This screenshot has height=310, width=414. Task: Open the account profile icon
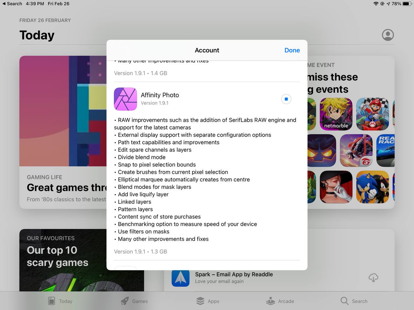coord(388,35)
